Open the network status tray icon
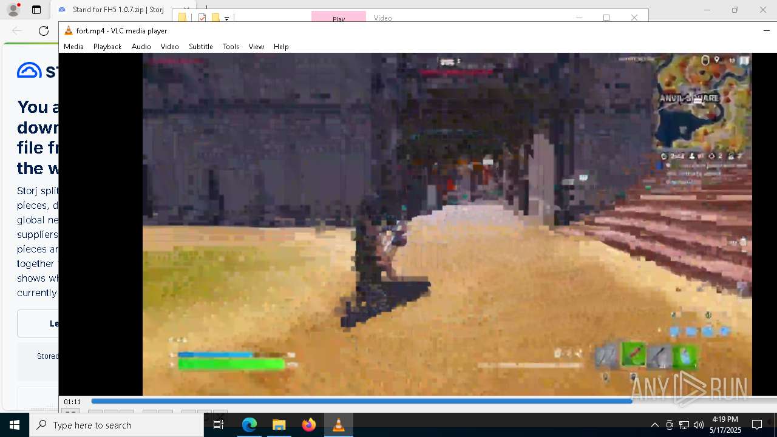 coord(684,425)
